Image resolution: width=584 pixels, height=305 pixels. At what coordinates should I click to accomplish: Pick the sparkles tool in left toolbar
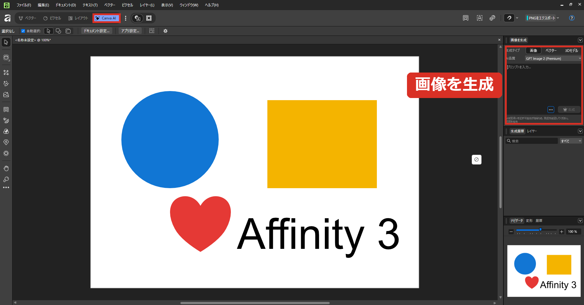pyautogui.click(x=6, y=73)
